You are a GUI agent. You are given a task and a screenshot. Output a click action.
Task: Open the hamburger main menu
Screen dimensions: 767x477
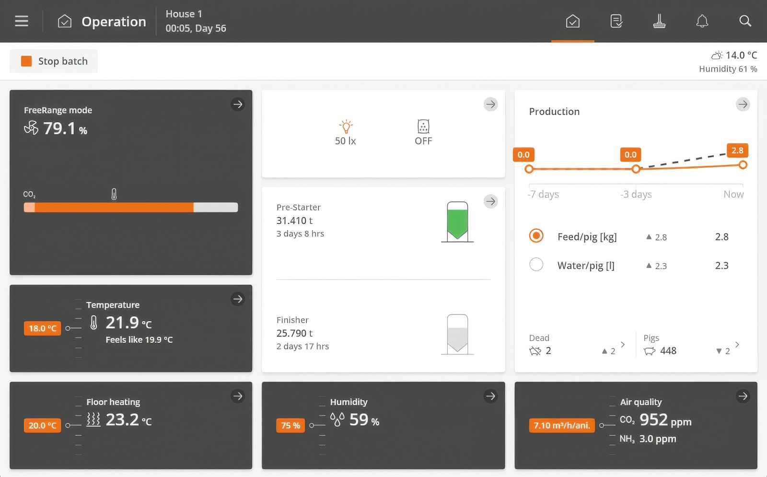(x=22, y=21)
